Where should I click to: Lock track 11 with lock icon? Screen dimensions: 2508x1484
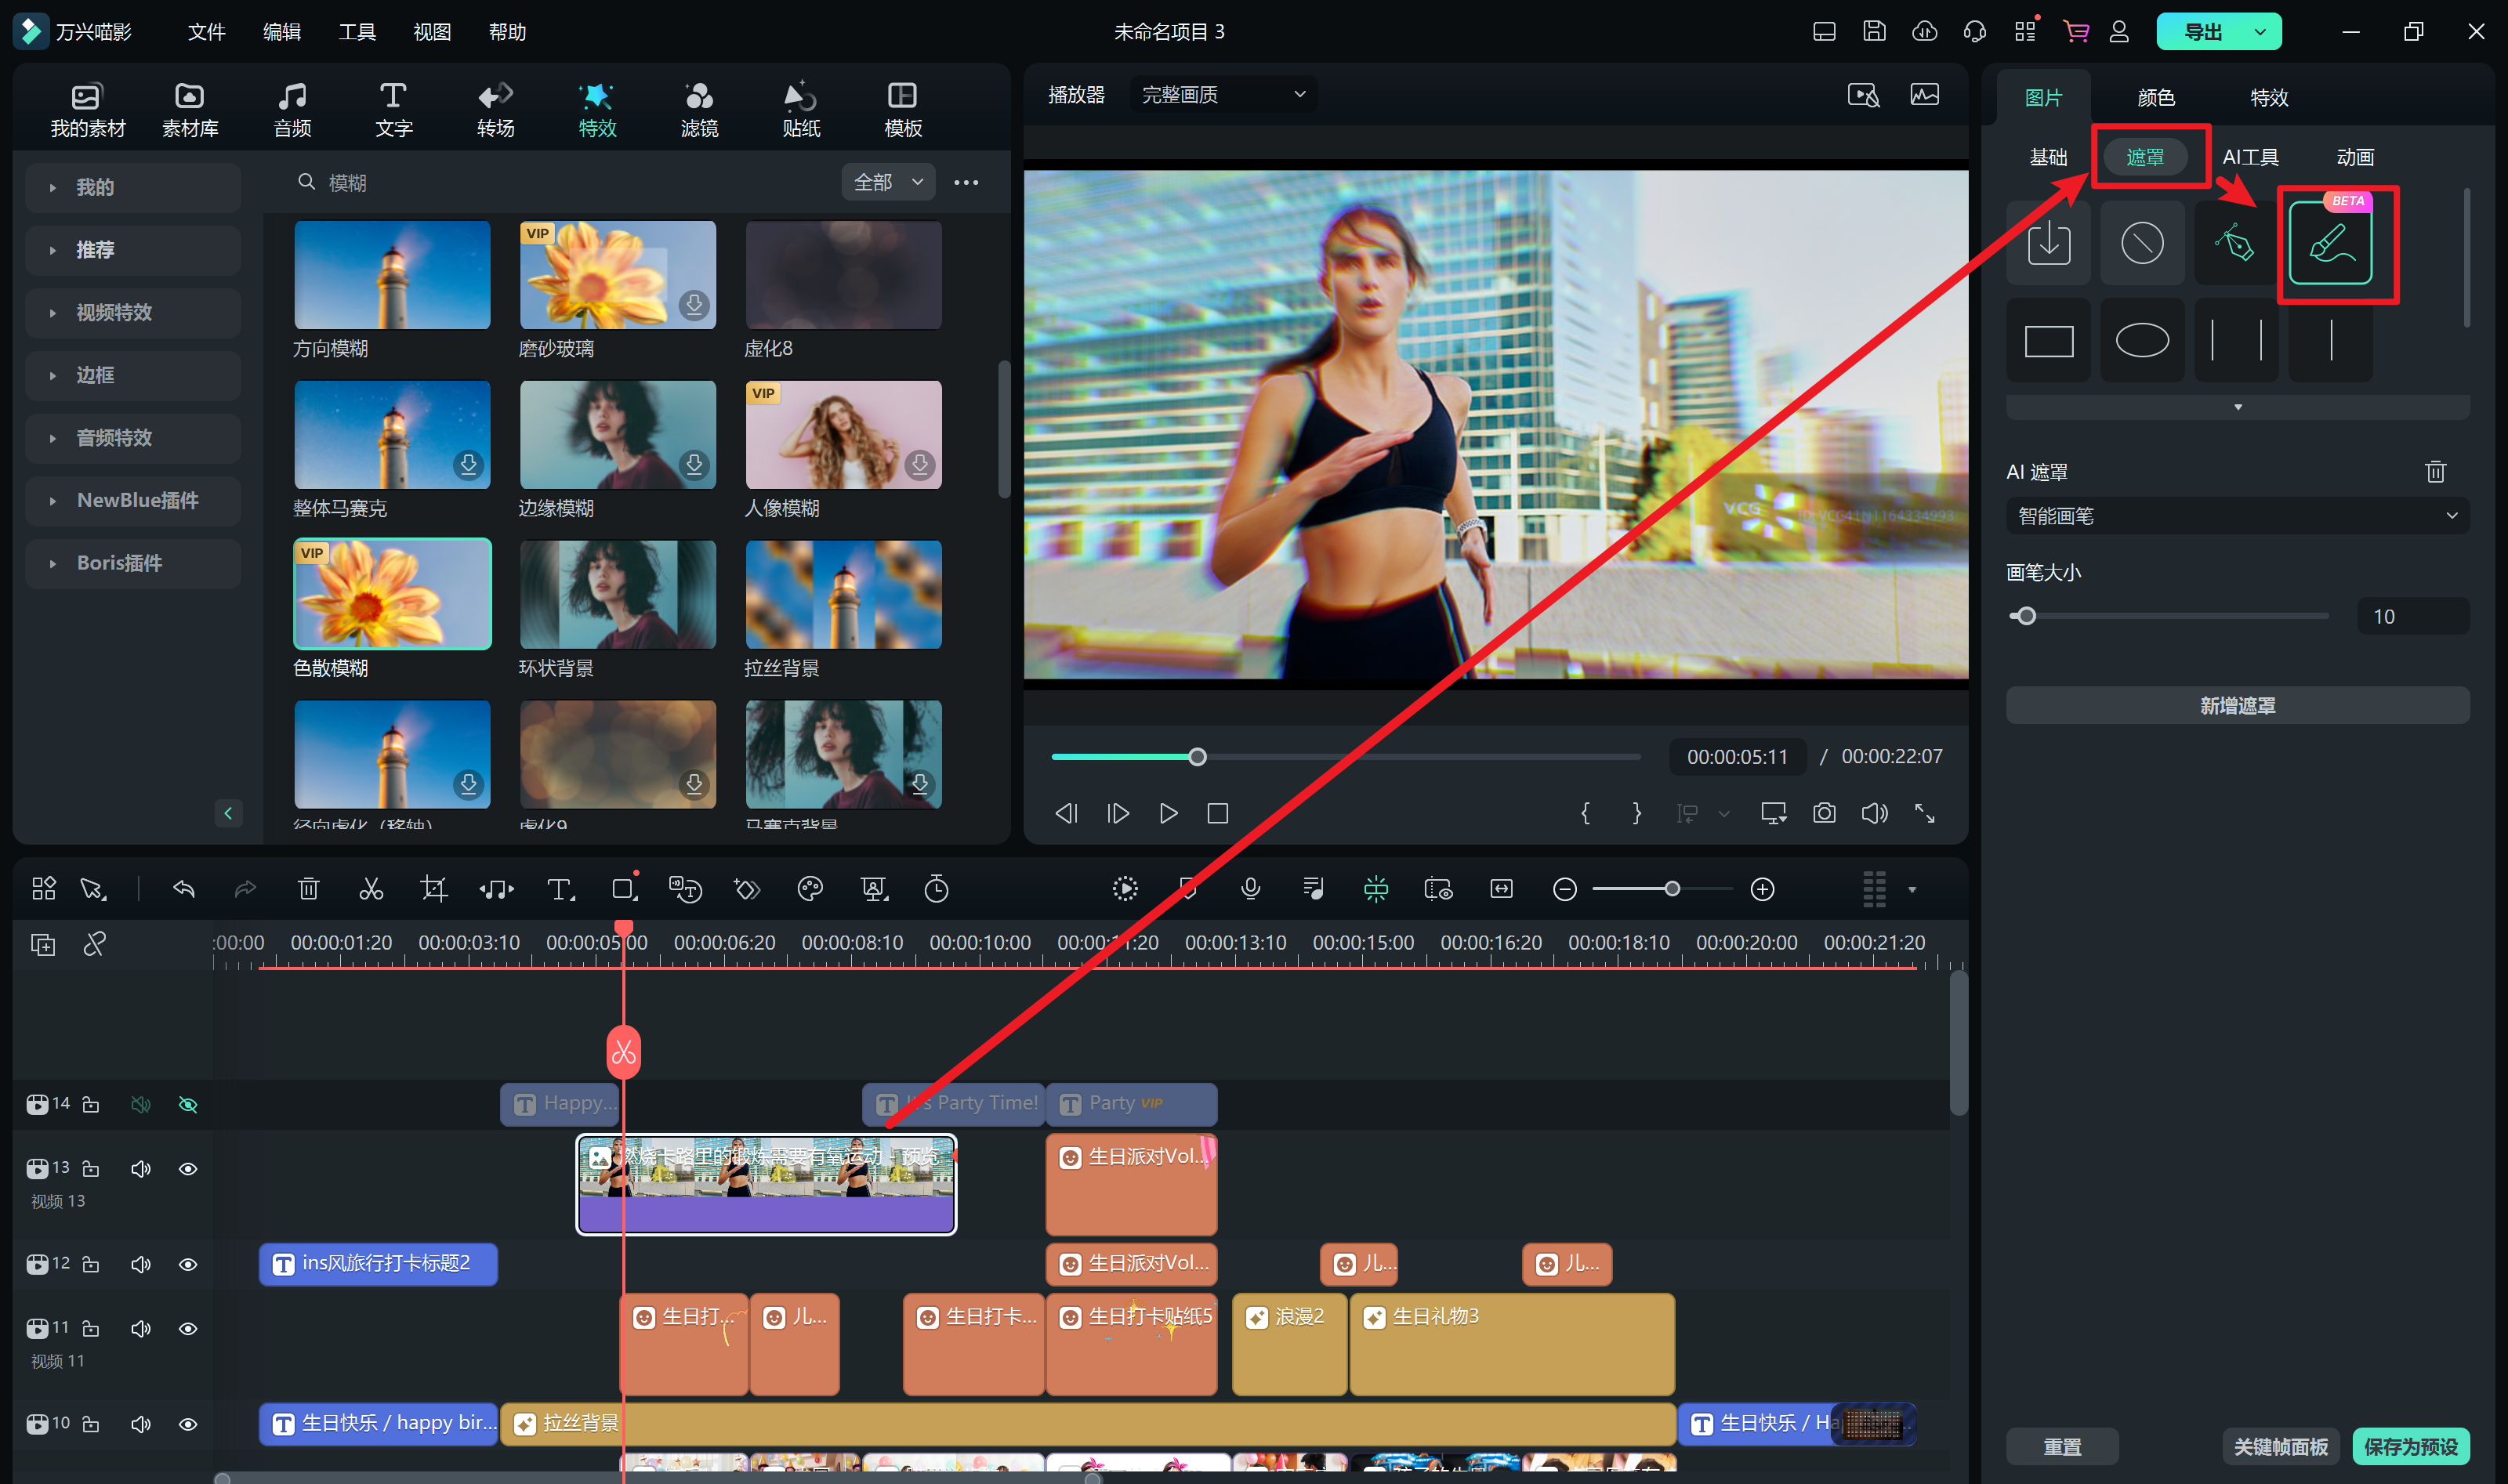[91, 1328]
